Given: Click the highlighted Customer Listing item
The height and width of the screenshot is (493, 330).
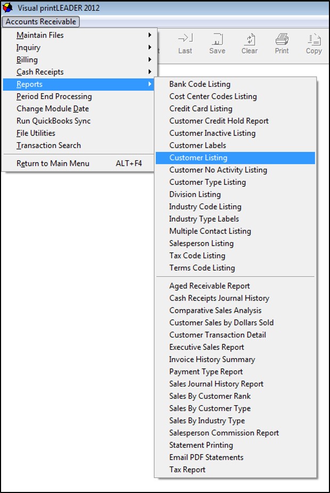Looking at the screenshot, I should (x=235, y=158).
